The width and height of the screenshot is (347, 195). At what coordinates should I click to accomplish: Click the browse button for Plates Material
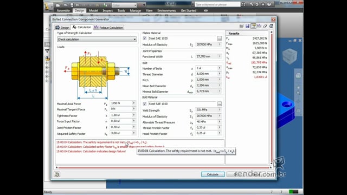pos(219,38)
